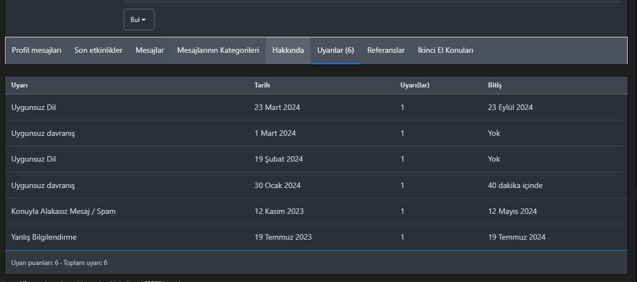
Task: Click the Bitiş column header
Action: [495, 86]
